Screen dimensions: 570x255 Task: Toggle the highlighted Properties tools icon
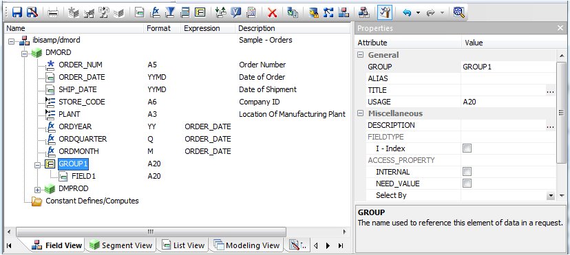pyautogui.click(x=384, y=12)
